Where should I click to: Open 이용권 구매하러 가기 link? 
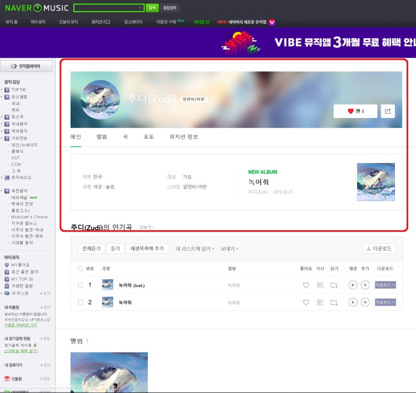21,325
